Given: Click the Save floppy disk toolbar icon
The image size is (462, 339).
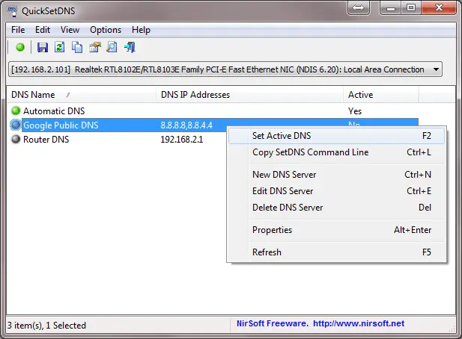Looking at the screenshot, I should click(x=43, y=47).
